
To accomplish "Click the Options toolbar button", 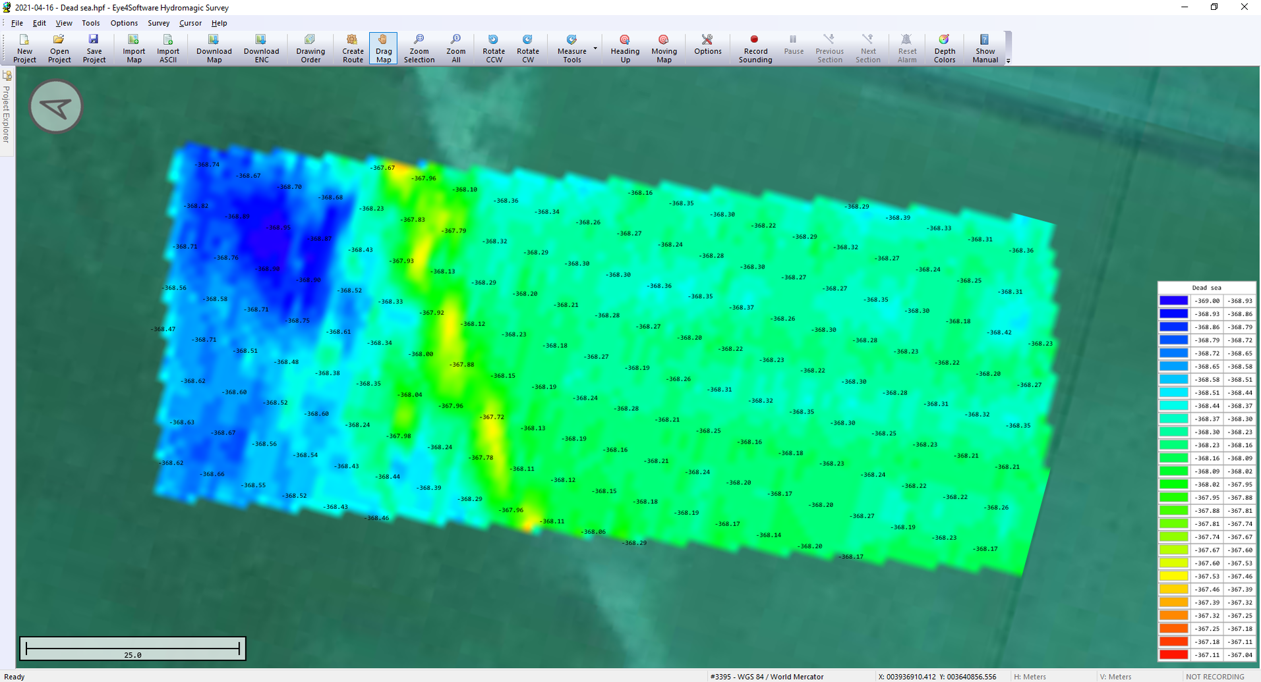I will pyautogui.click(x=707, y=49).
